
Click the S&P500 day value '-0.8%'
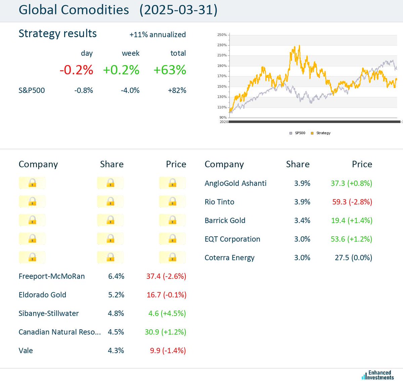point(84,90)
